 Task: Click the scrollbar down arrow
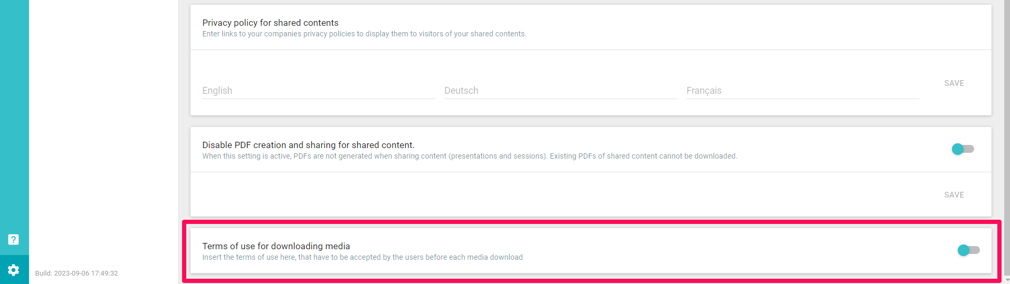coord(1006,280)
